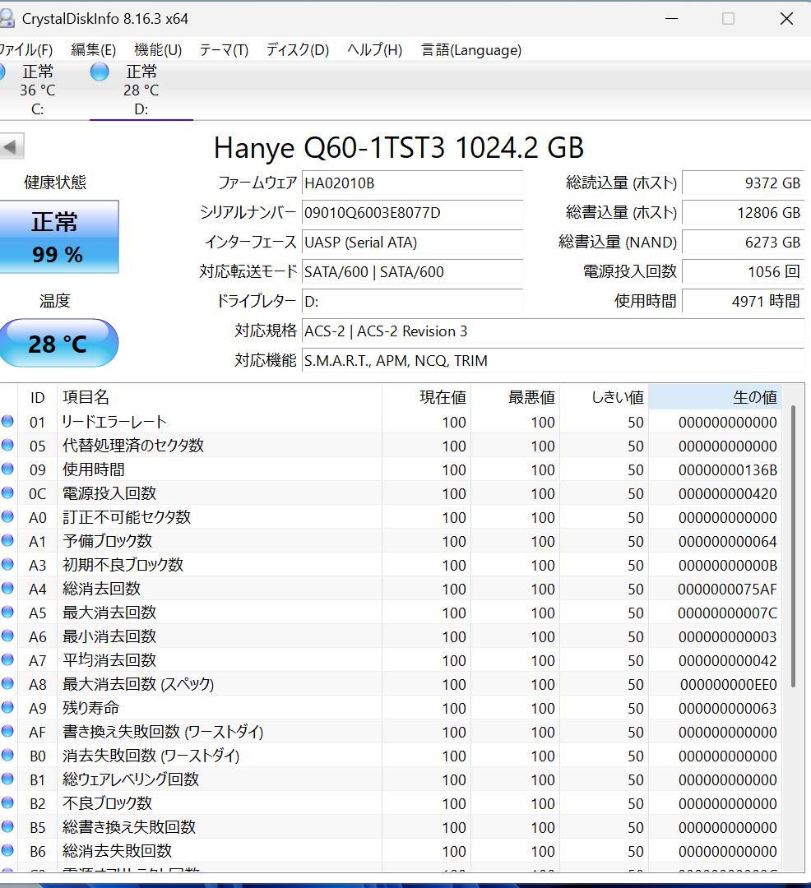Click the back navigation arrow icon
Image resolution: width=811 pixels, height=888 pixels.
(11, 146)
